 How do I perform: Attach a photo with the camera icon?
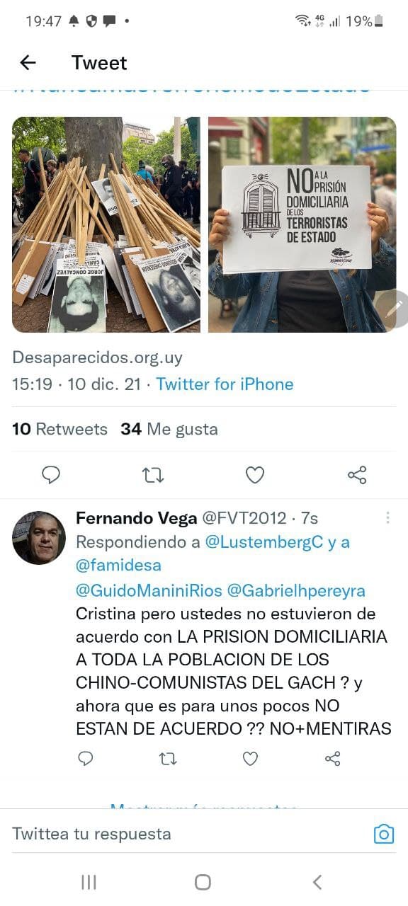pos(383,834)
